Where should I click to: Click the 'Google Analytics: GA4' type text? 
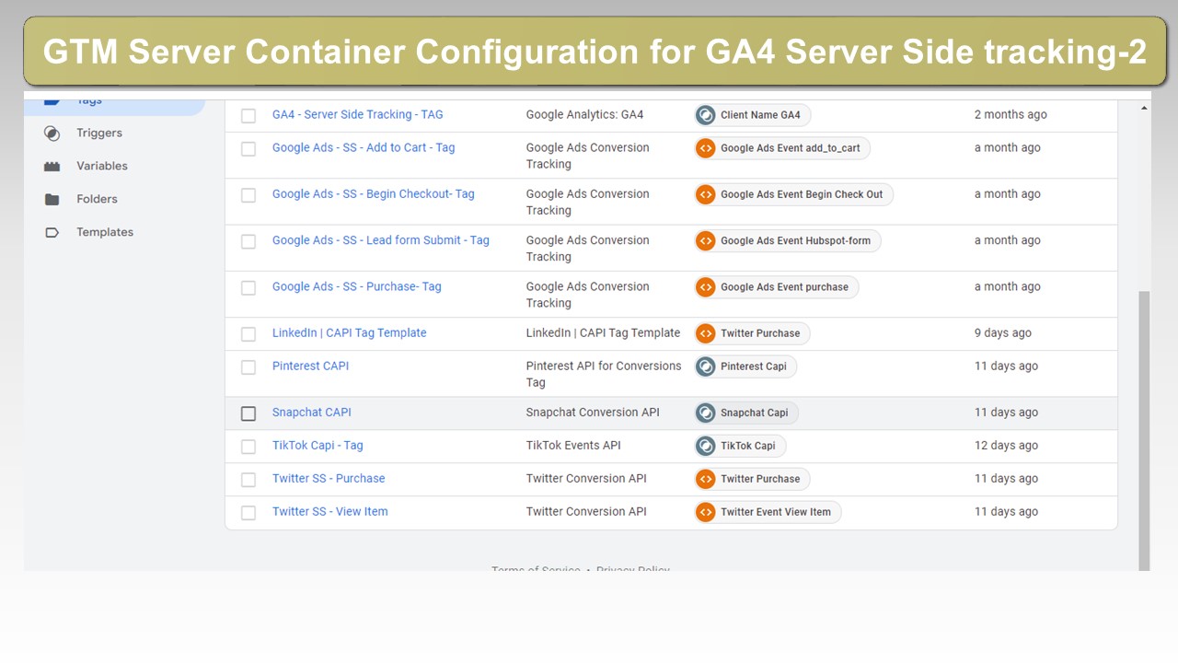click(x=585, y=114)
